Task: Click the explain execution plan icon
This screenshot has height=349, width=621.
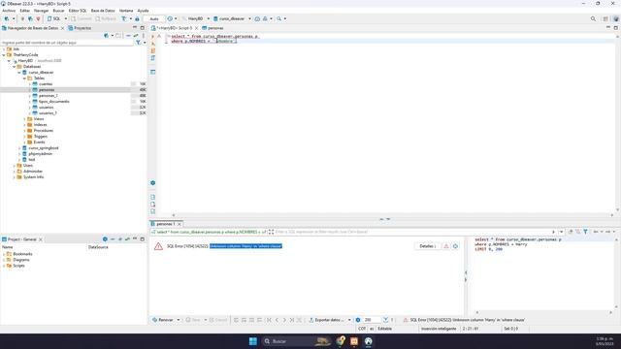Action: tap(153, 58)
